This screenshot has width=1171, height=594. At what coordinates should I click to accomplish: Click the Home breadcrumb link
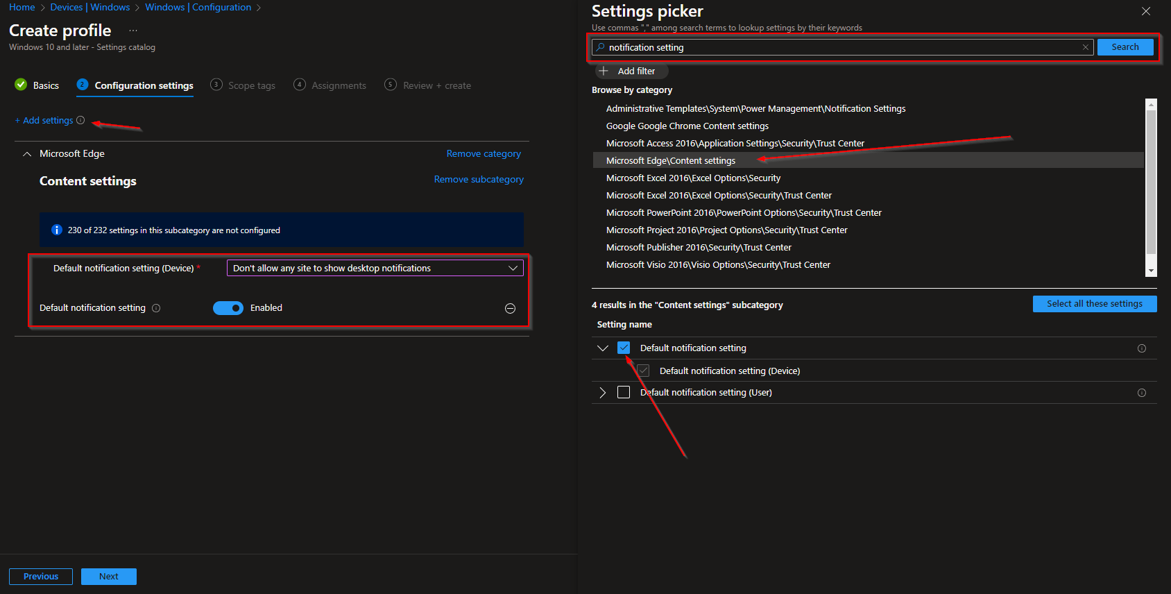coord(22,7)
